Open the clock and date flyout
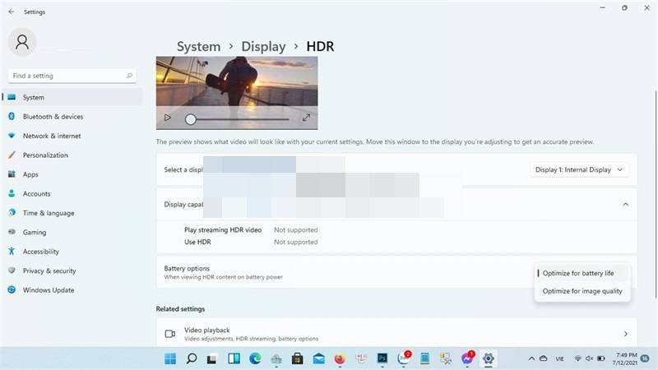Viewport: 658px width, 370px height. (x=625, y=358)
